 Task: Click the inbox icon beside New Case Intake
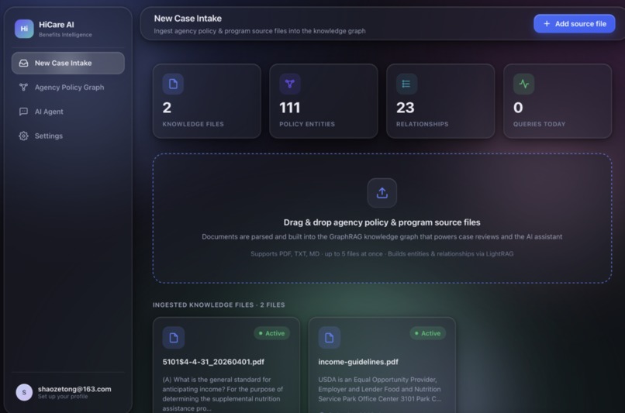(x=23, y=63)
